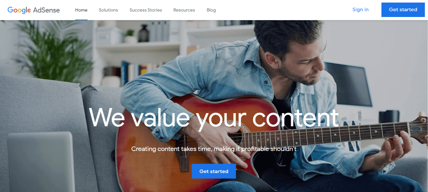Click the "We value your content" headline
Viewport: 428px width, 192px height.
point(214,117)
